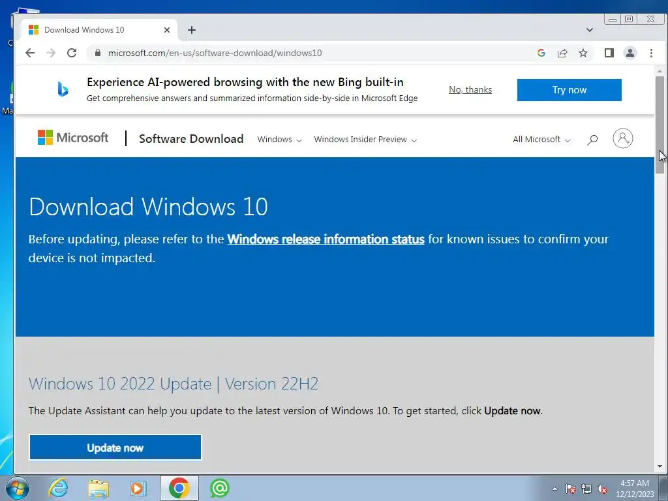Viewport: 668px width, 501px height.
Task: Open the tab search dropdown arrow
Action: [x=589, y=30]
